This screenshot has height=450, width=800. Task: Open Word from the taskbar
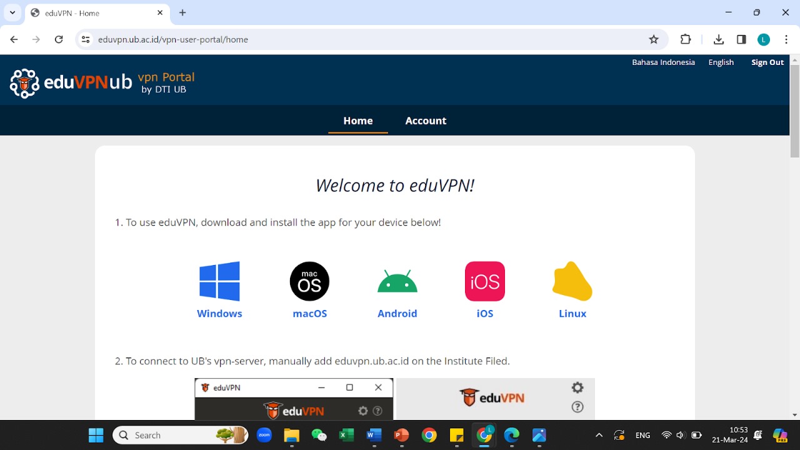[x=374, y=435]
